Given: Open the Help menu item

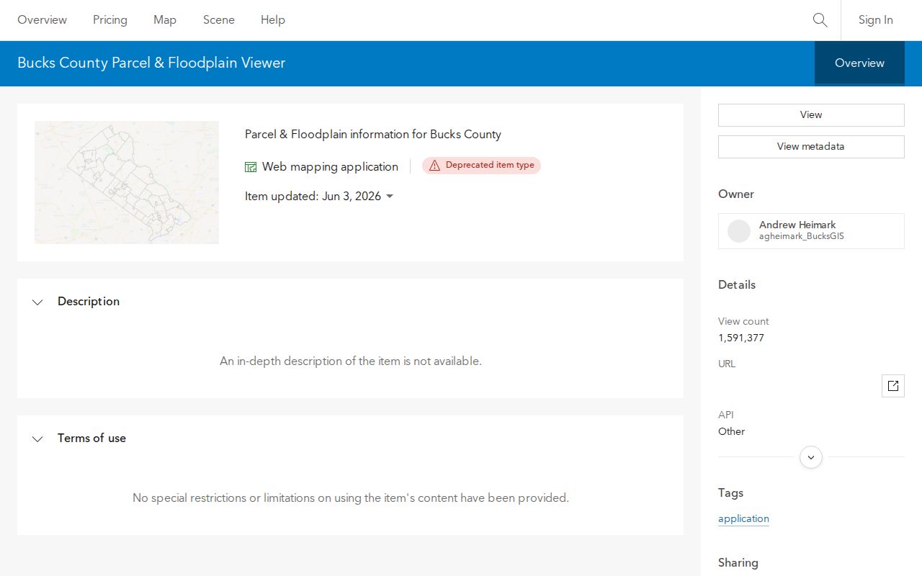Looking at the screenshot, I should [x=273, y=20].
